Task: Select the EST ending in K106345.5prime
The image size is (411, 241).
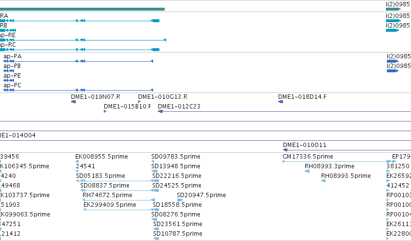Action: (24, 166)
